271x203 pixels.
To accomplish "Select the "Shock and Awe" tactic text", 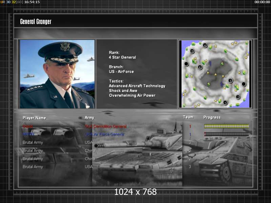I will pyautogui.click(x=123, y=91).
